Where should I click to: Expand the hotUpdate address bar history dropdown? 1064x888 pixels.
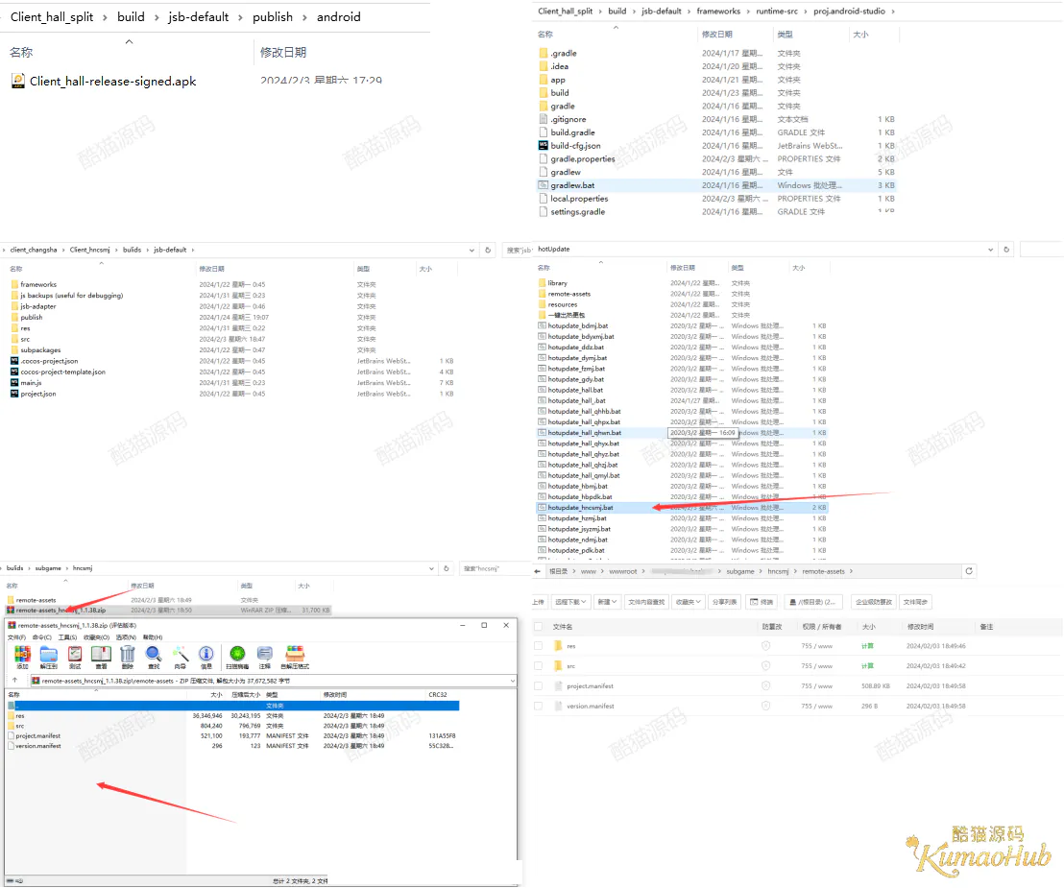(x=991, y=250)
